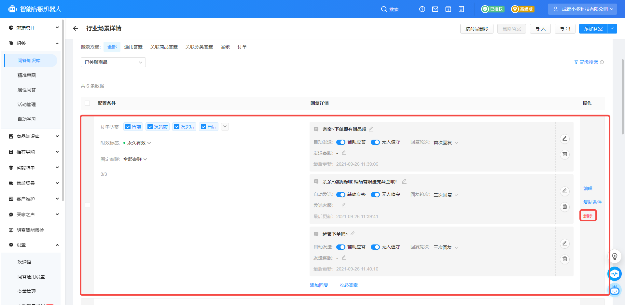Image resolution: width=625 pixels, height=305 pixels.
Task: Uncheck the 发货后 order status
Action: 177,127
